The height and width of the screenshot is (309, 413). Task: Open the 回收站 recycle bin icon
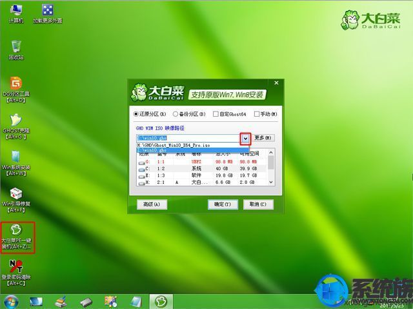[16, 50]
